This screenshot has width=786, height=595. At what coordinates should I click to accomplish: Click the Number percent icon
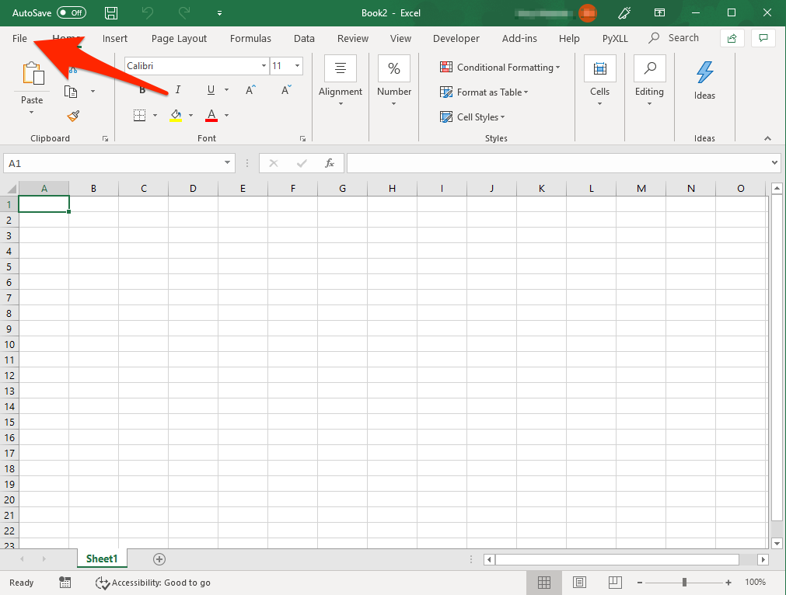(x=394, y=68)
